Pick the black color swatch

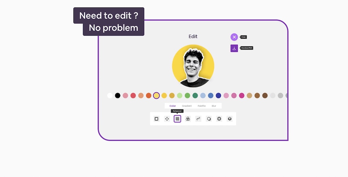point(118,96)
